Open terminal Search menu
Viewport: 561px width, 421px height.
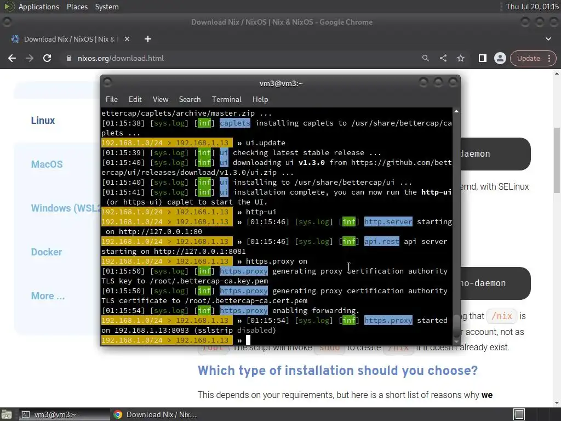click(190, 100)
